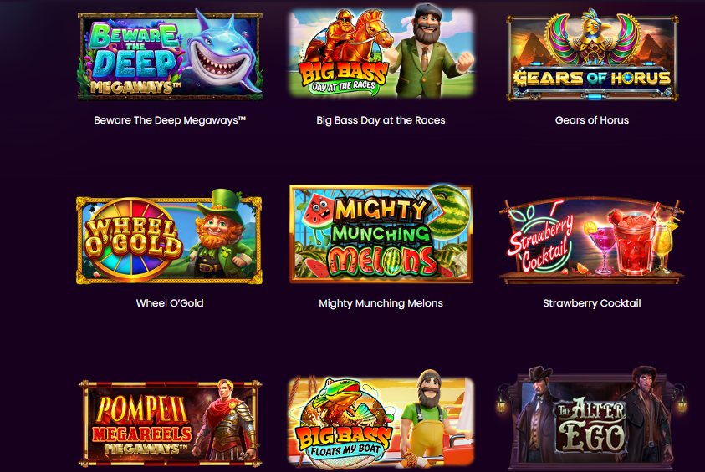Click the golden Horus bird emblem
The height and width of the screenshot is (472, 705).
coord(592,36)
